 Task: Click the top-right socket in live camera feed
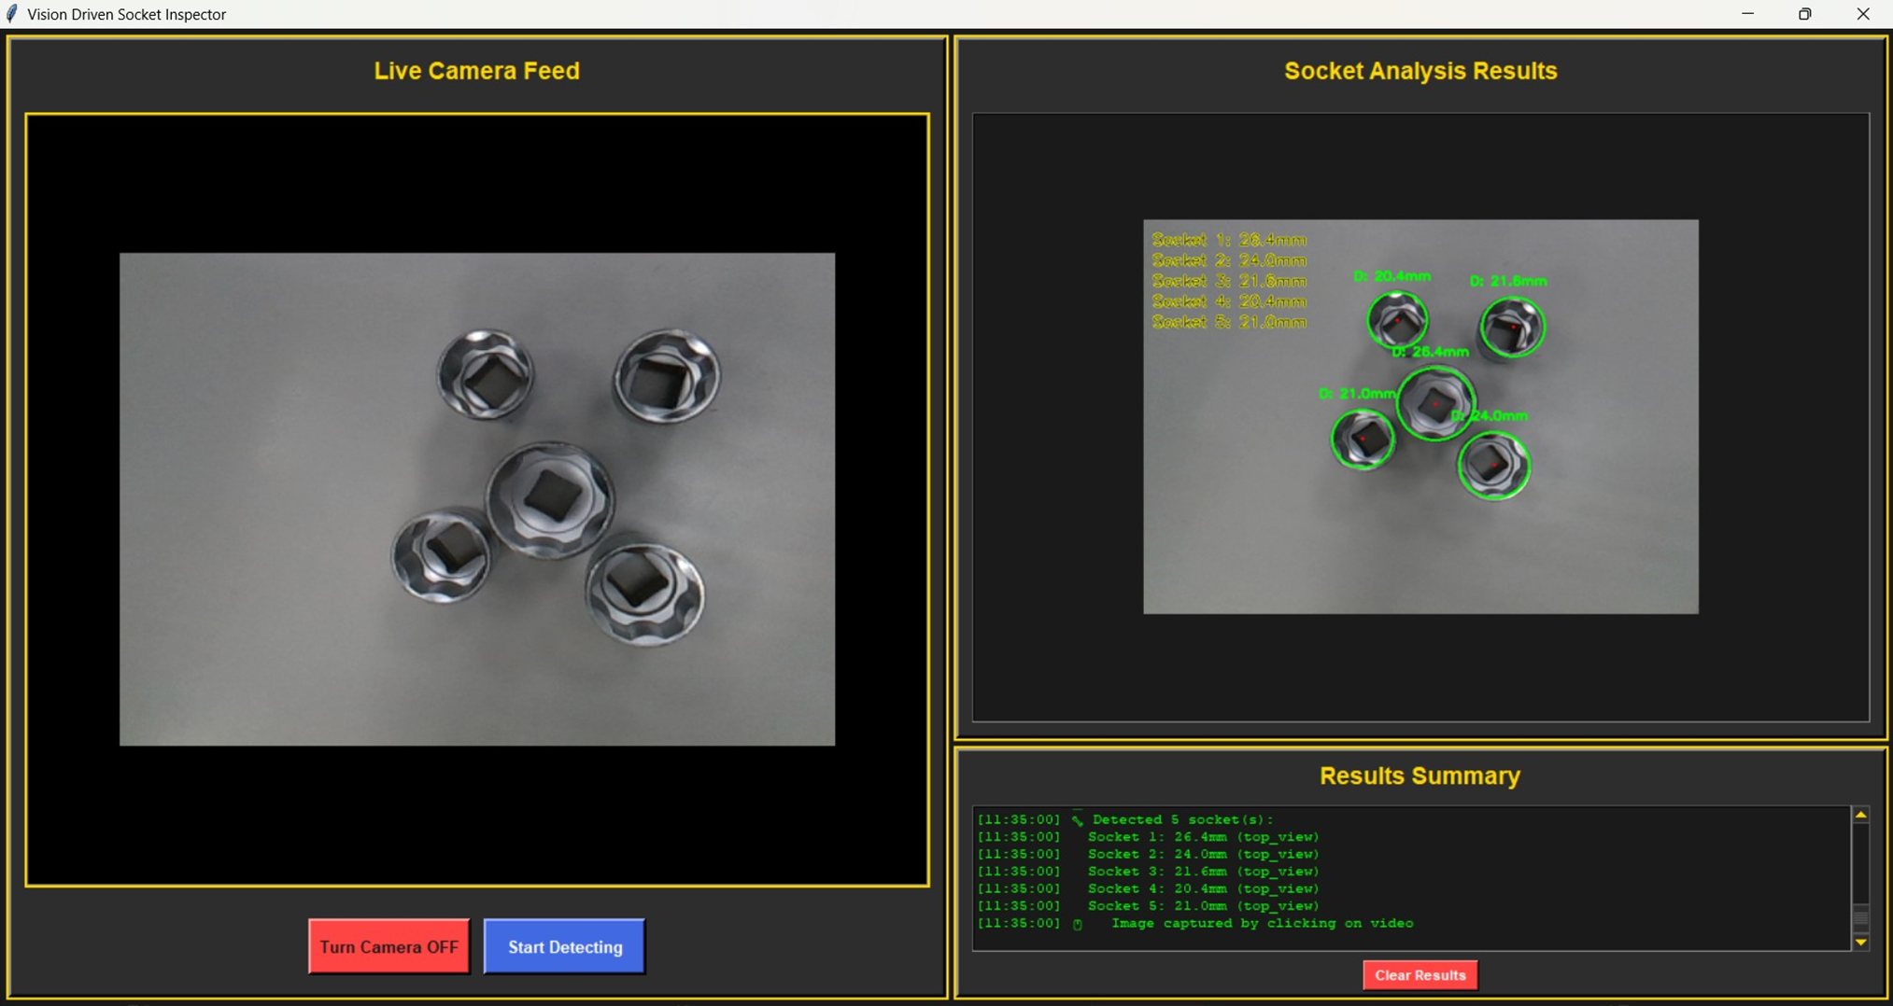667,376
